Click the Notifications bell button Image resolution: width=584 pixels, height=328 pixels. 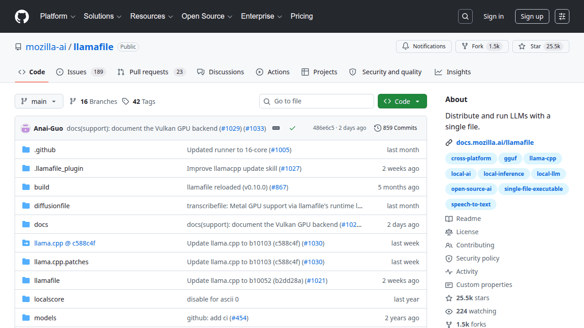point(424,46)
